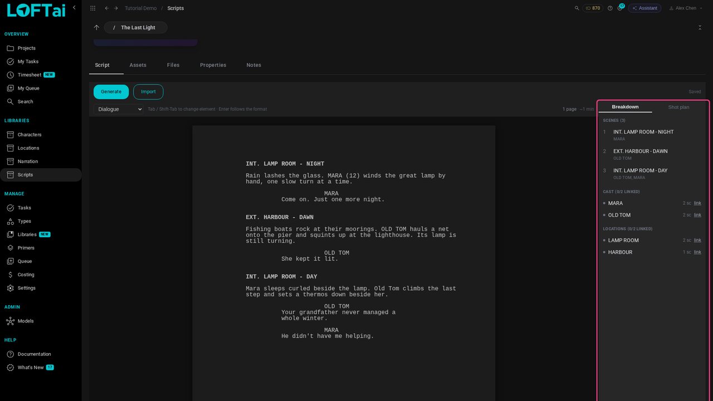
Task: Click the Costing dollar icon
Action: [10, 275]
